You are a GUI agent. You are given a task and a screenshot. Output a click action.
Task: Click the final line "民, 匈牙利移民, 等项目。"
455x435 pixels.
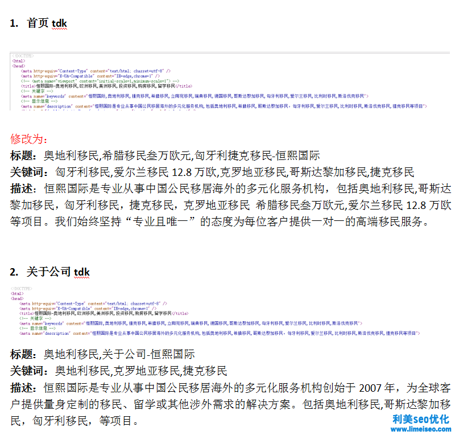tap(75, 420)
